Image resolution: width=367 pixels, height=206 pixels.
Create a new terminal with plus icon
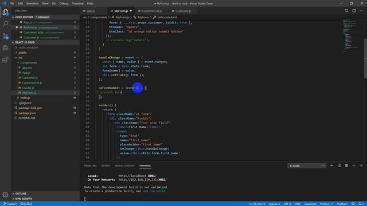(331, 165)
